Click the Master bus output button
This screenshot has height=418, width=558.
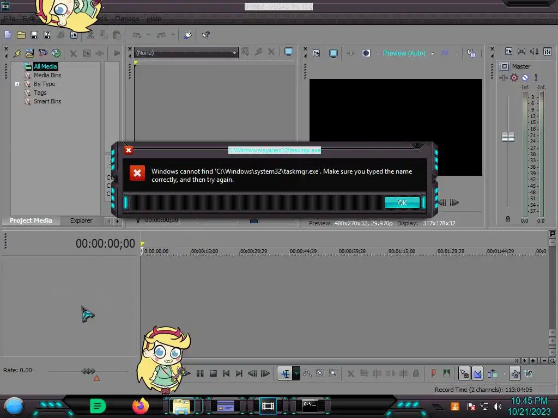[504, 66]
